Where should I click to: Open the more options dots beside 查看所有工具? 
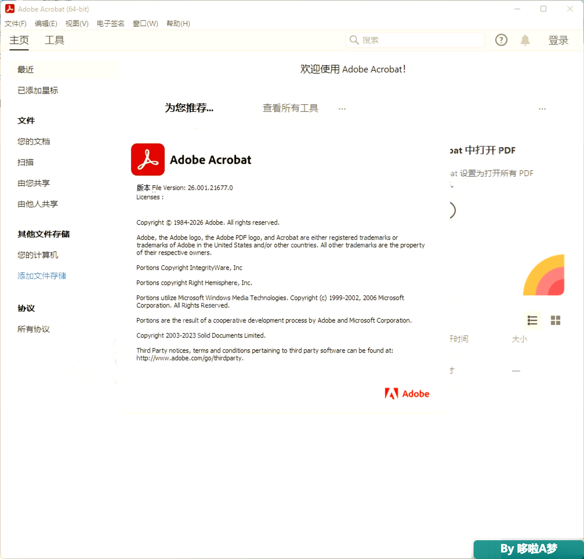[342, 109]
